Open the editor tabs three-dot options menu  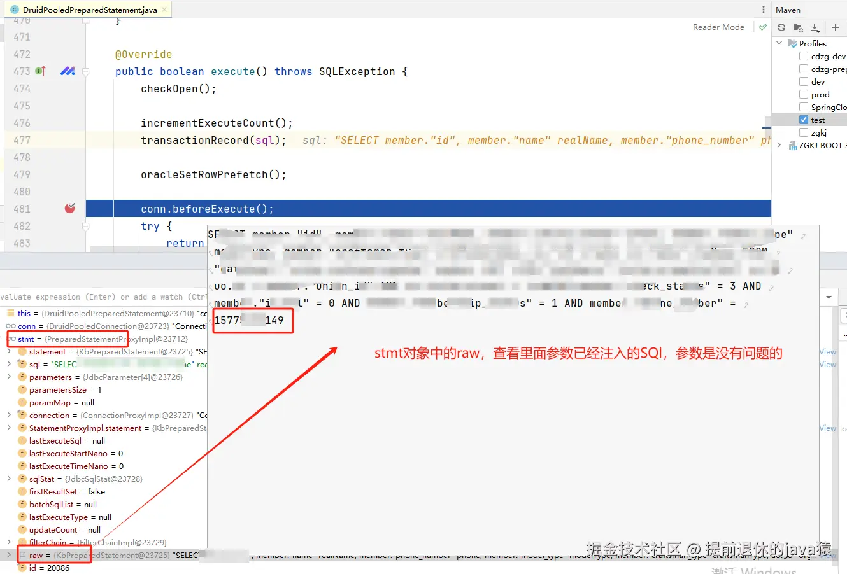763,10
